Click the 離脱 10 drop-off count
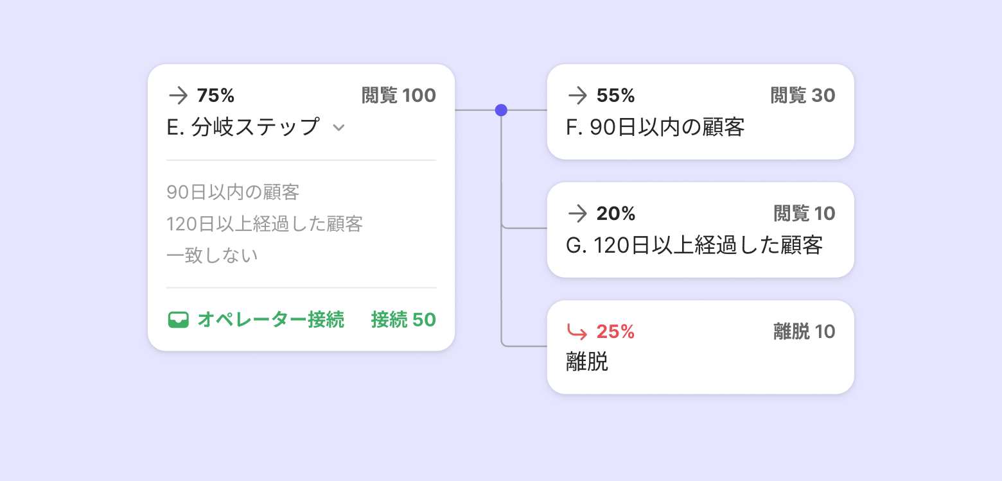 (x=804, y=332)
